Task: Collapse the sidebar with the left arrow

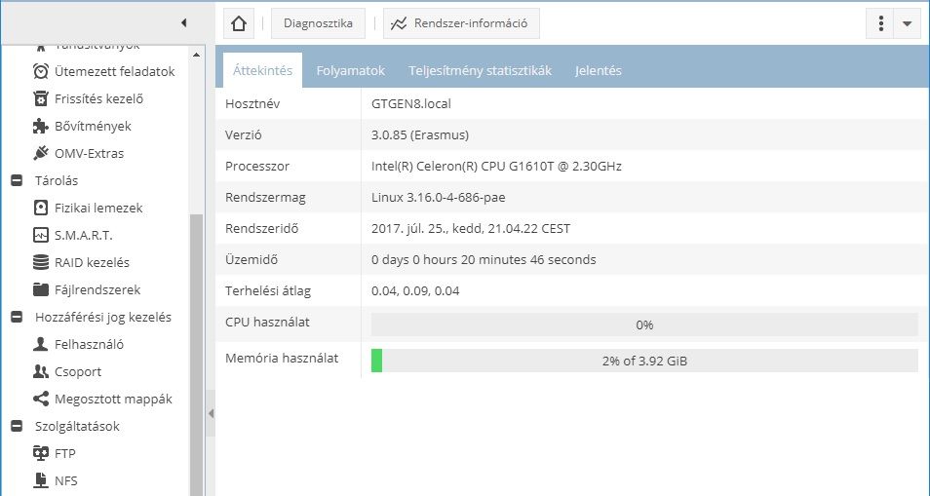Action: point(184,22)
